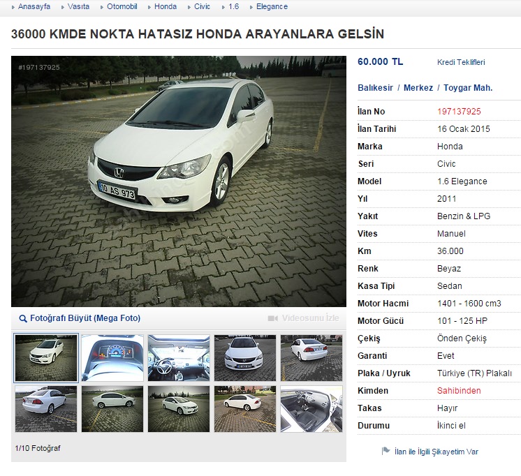
Task: Open Kredi Teklifleri link
Action: click(461, 62)
